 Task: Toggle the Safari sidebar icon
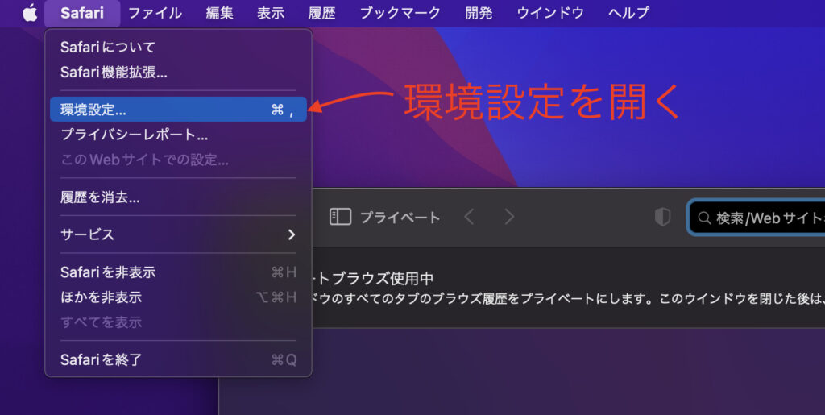[340, 217]
